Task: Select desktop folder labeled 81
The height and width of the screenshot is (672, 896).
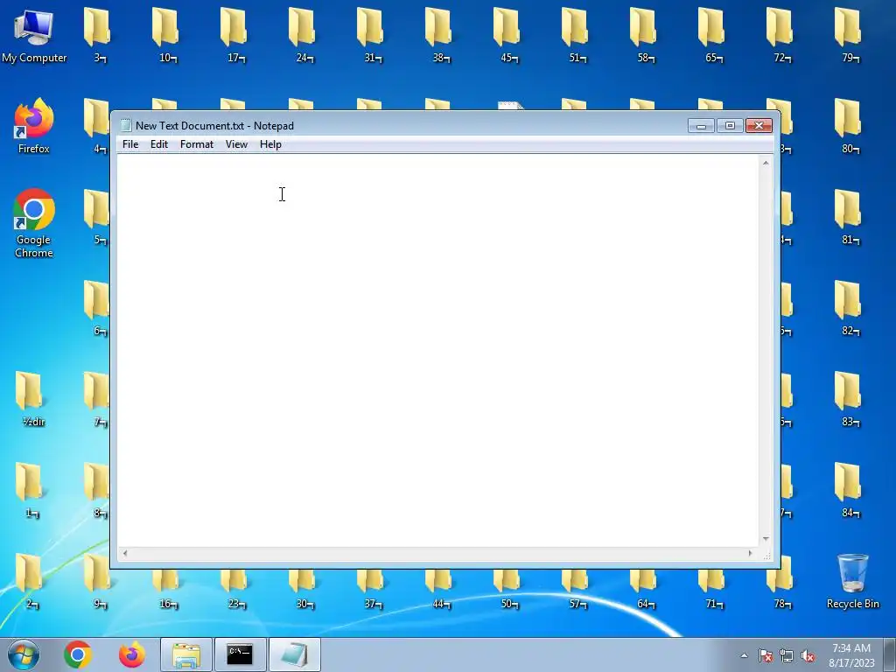Action: 849,217
